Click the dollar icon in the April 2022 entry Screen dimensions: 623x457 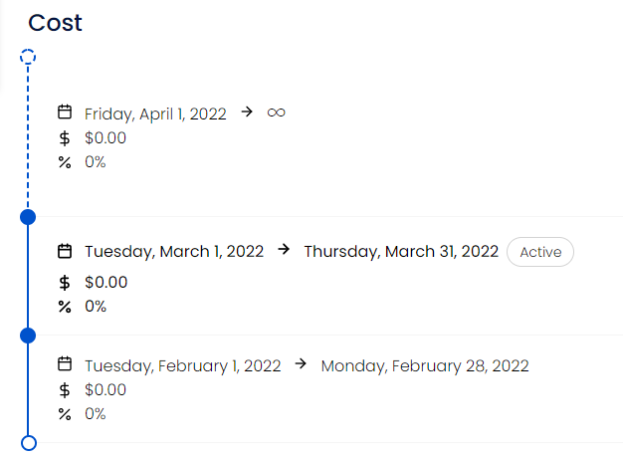coord(65,138)
